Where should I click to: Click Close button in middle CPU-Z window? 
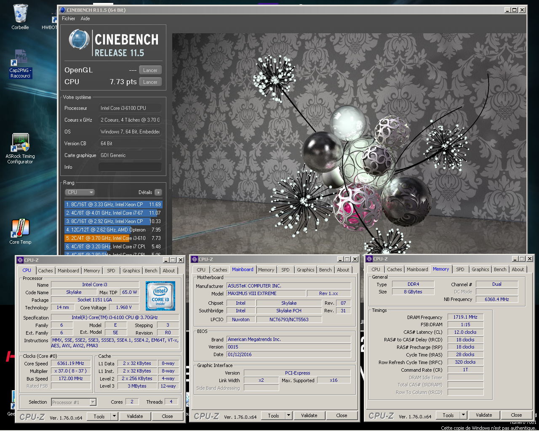pos(342,415)
